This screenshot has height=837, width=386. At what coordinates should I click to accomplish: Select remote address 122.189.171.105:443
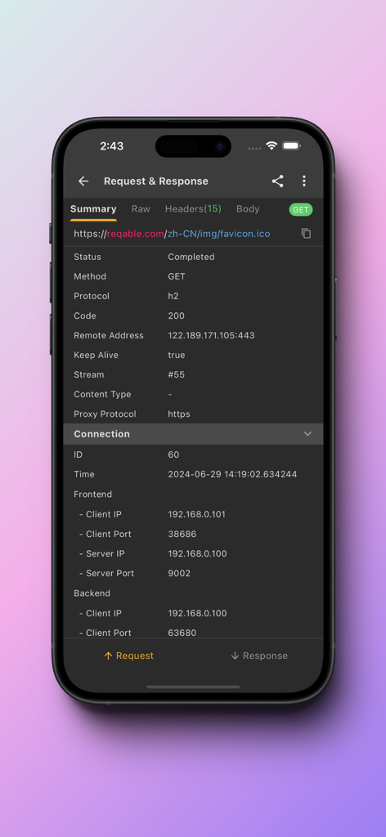point(212,336)
